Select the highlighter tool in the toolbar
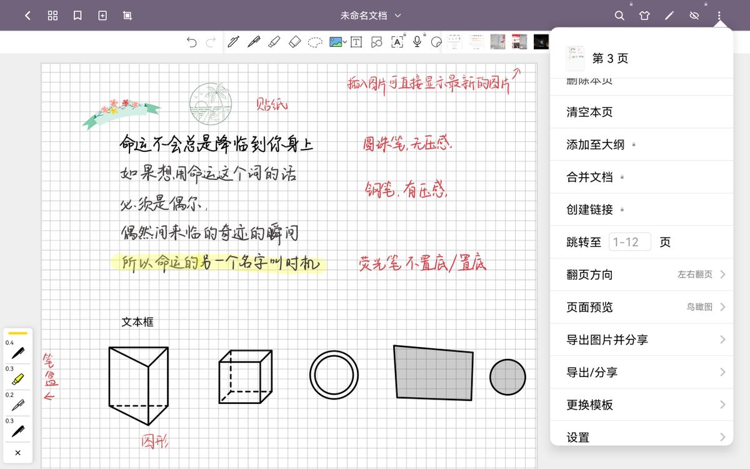 (x=274, y=42)
